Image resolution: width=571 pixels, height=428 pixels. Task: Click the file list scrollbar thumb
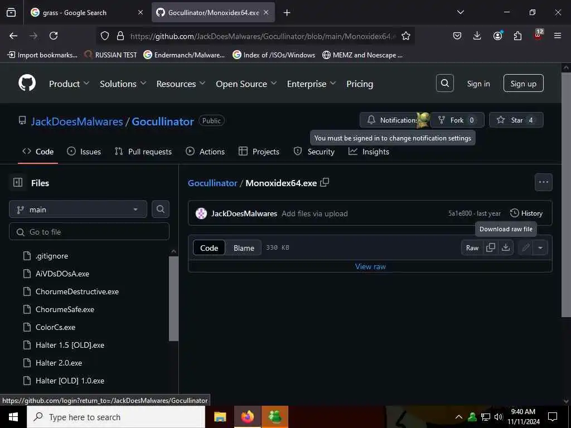pos(174,299)
